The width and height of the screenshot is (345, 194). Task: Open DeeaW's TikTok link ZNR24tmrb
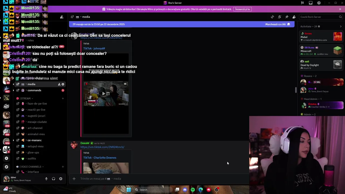pyautogui.click(x=102, y=147)
